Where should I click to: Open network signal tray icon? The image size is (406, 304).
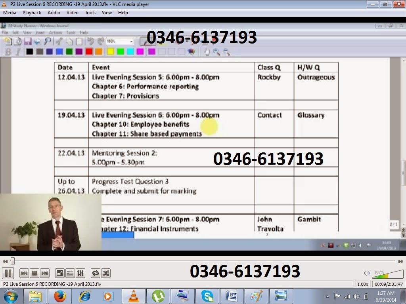point(347,296)
